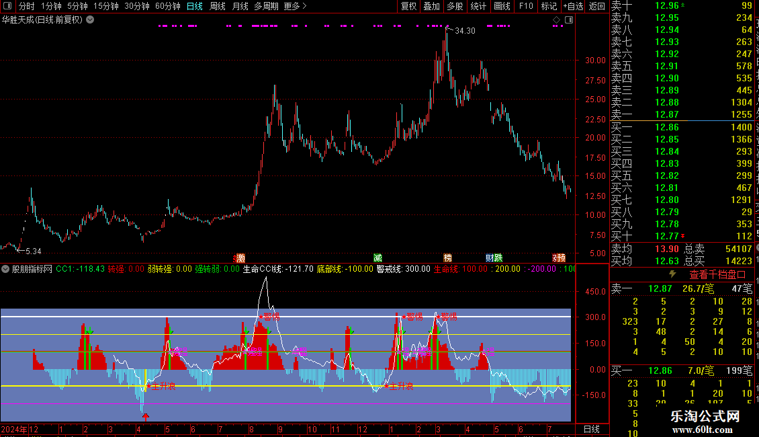Select the 买十 row at 12.77
The image size is (759, 437).
click(682, 236)
